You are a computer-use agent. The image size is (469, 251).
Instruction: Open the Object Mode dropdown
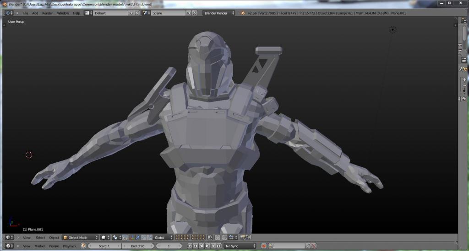pyautogui.click(x=80, y=238)
